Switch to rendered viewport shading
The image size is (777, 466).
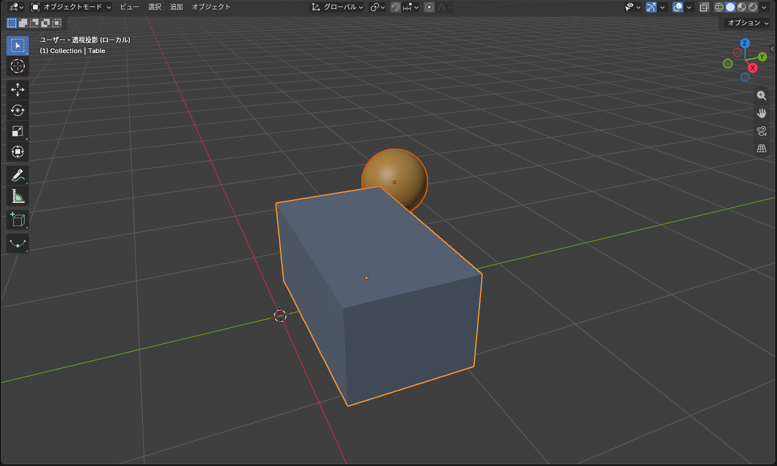(753, 7)
